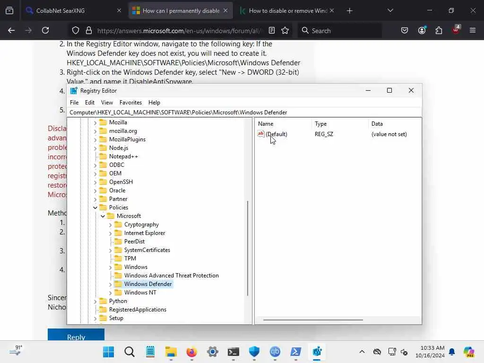Select the TPM registry key
The height and width of the screenshot is (363, 484).
[x=130, y=259]
